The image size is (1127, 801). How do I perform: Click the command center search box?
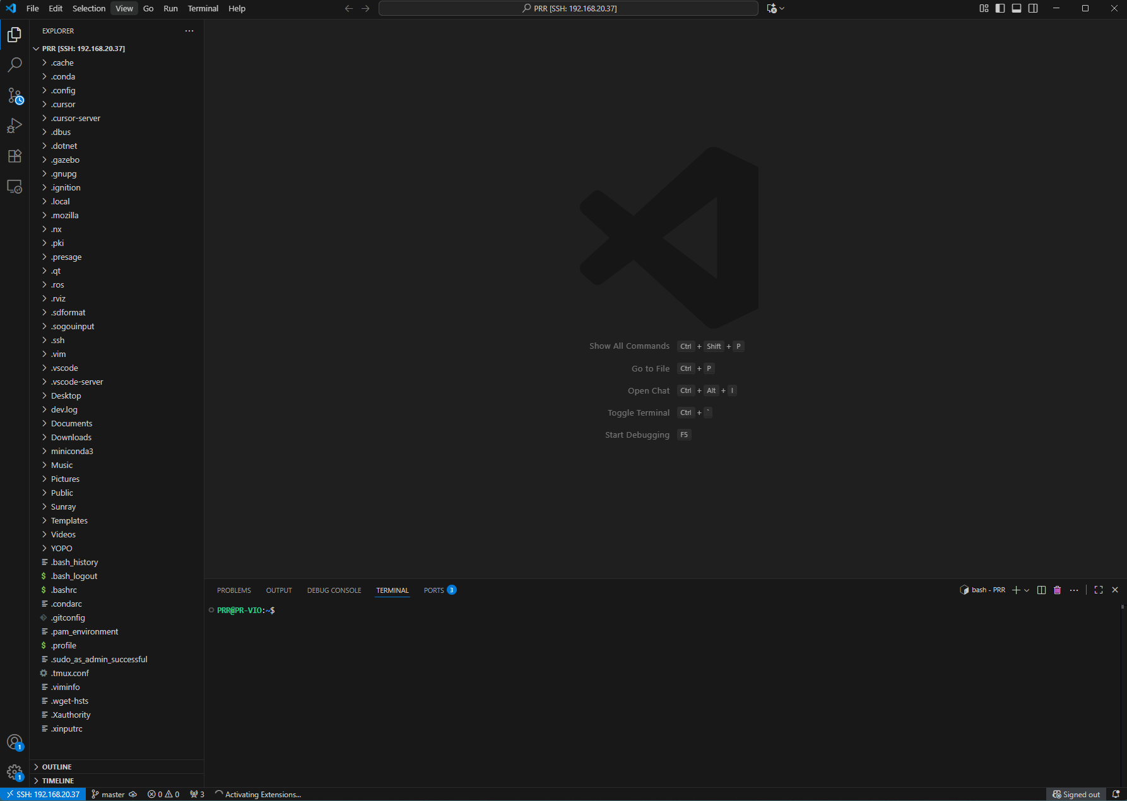point(568,8)
